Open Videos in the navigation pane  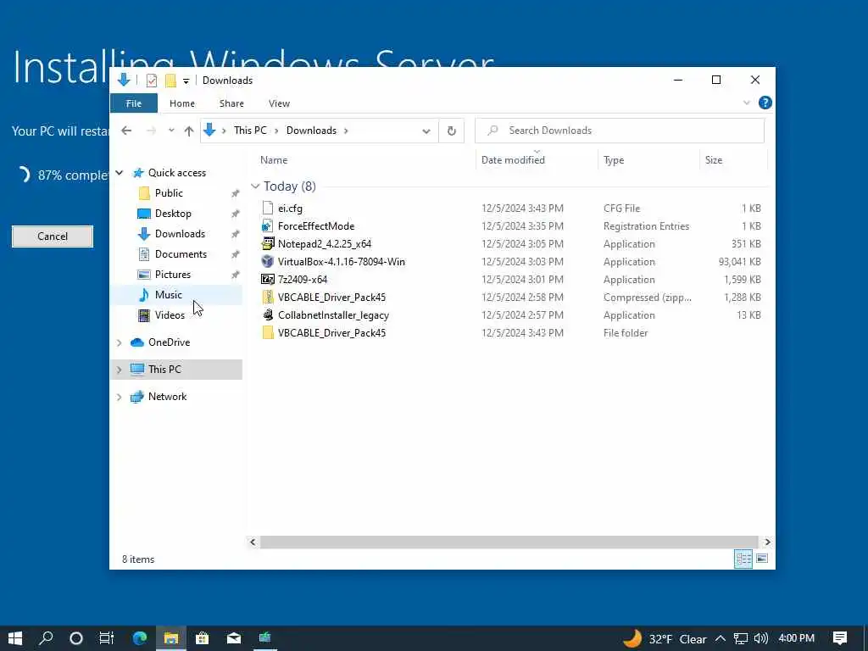point(170,315)
